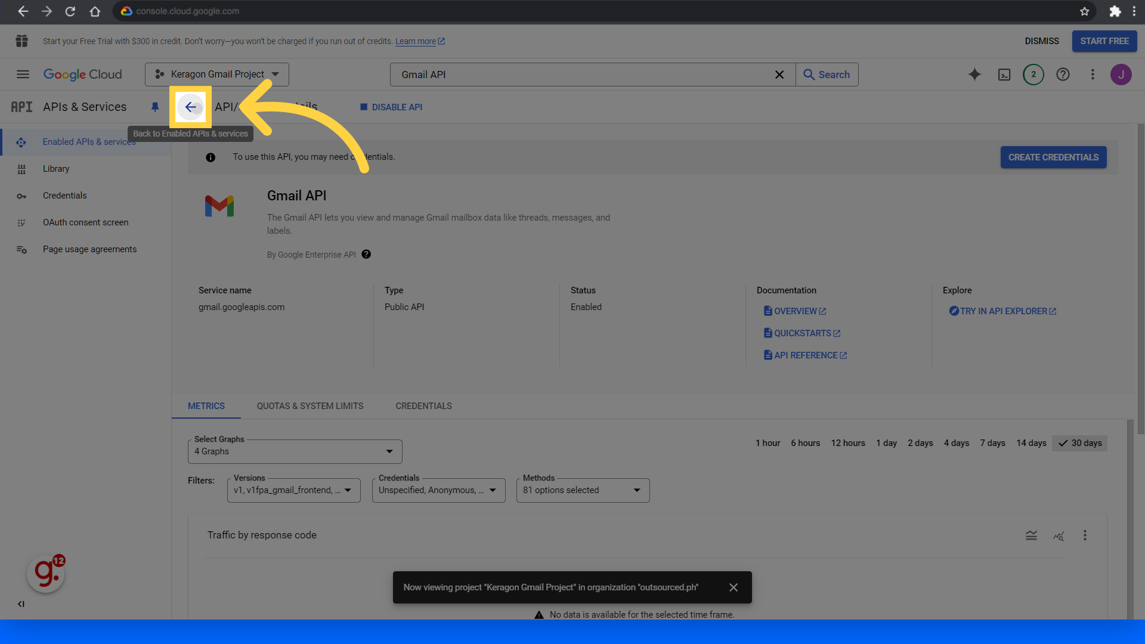
Task: Select the 2 days time range
Action: click(920, 443)
